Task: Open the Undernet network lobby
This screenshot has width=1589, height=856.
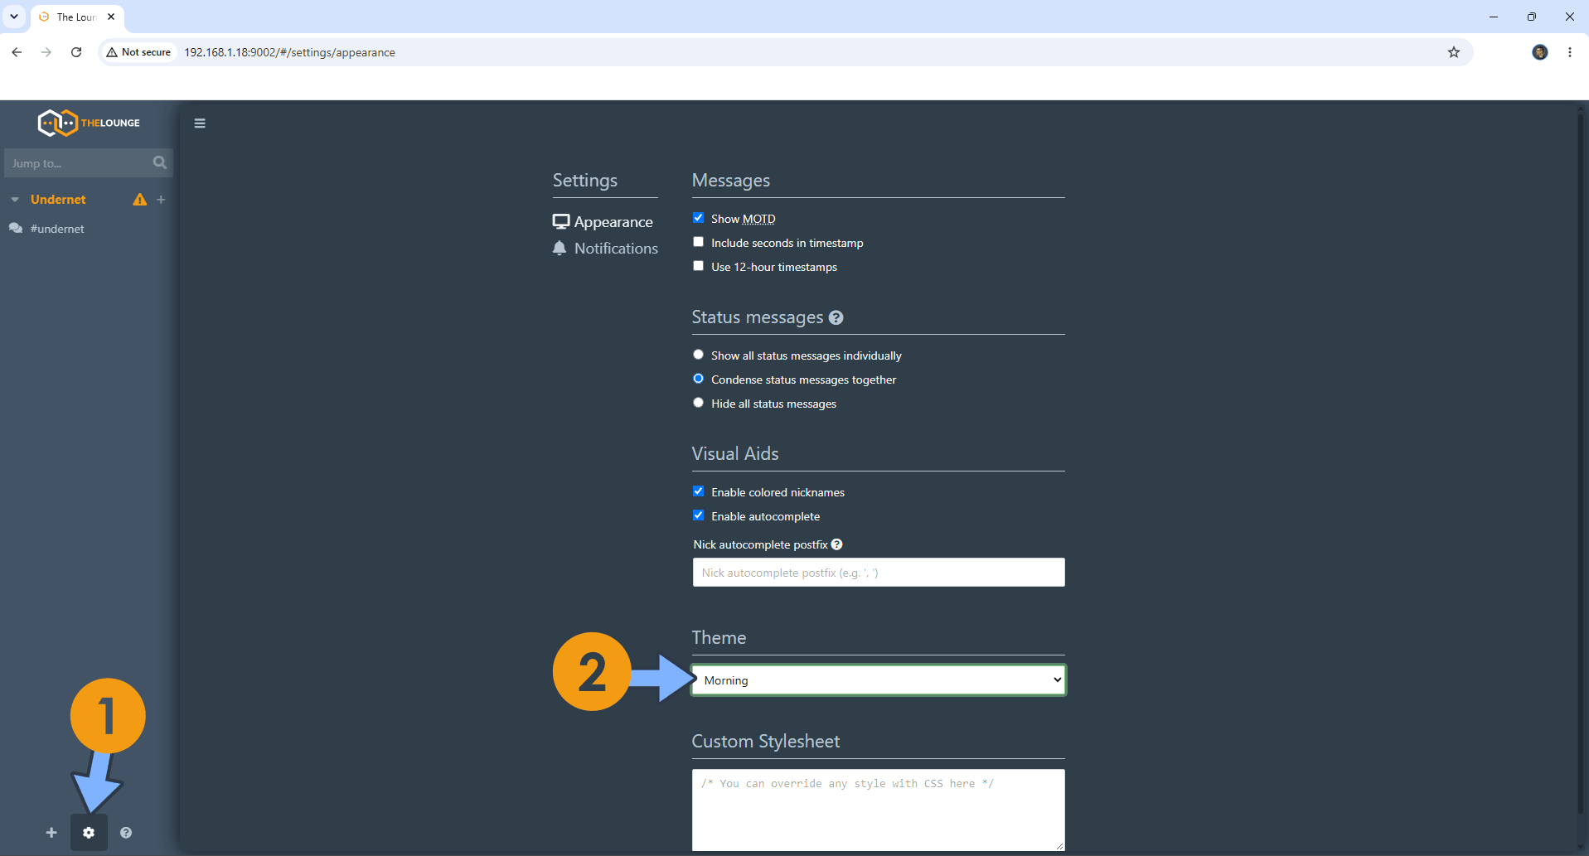Action: 58,200
